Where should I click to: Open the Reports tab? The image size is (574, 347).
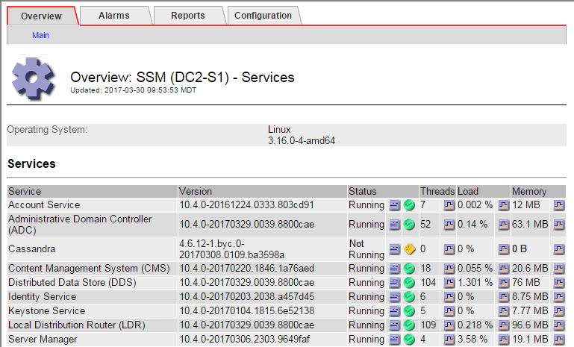tap(187, 16)
